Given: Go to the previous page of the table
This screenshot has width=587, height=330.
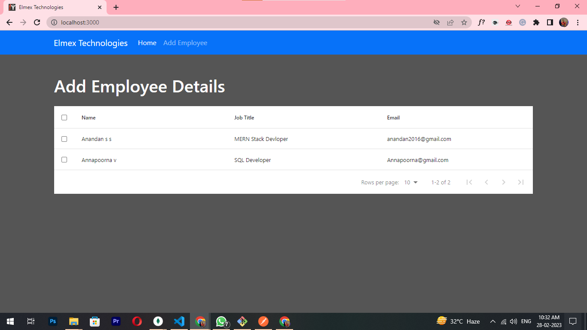Looking at the screenshot, I should tap(486, 182).
